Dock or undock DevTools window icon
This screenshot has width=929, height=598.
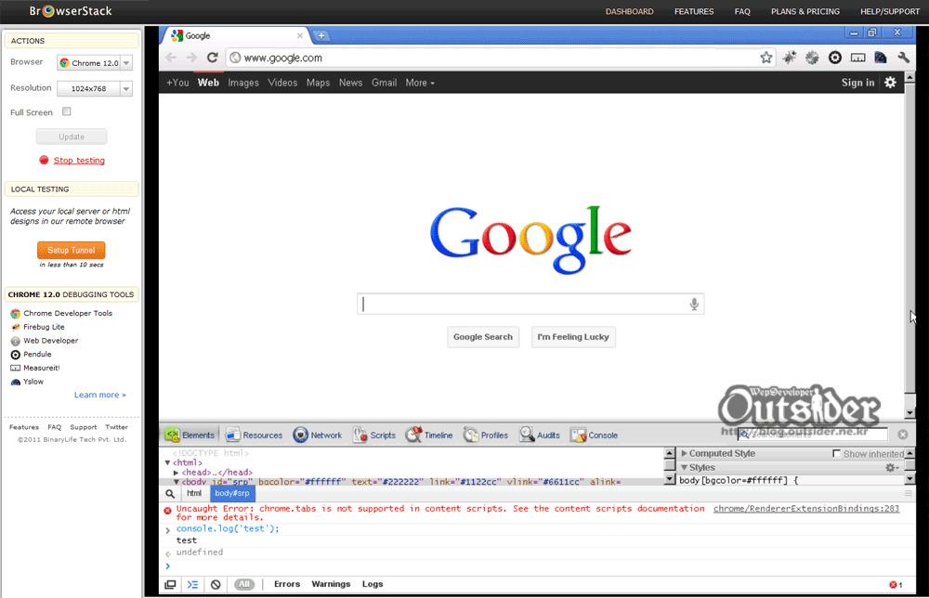tap(170, 584)
